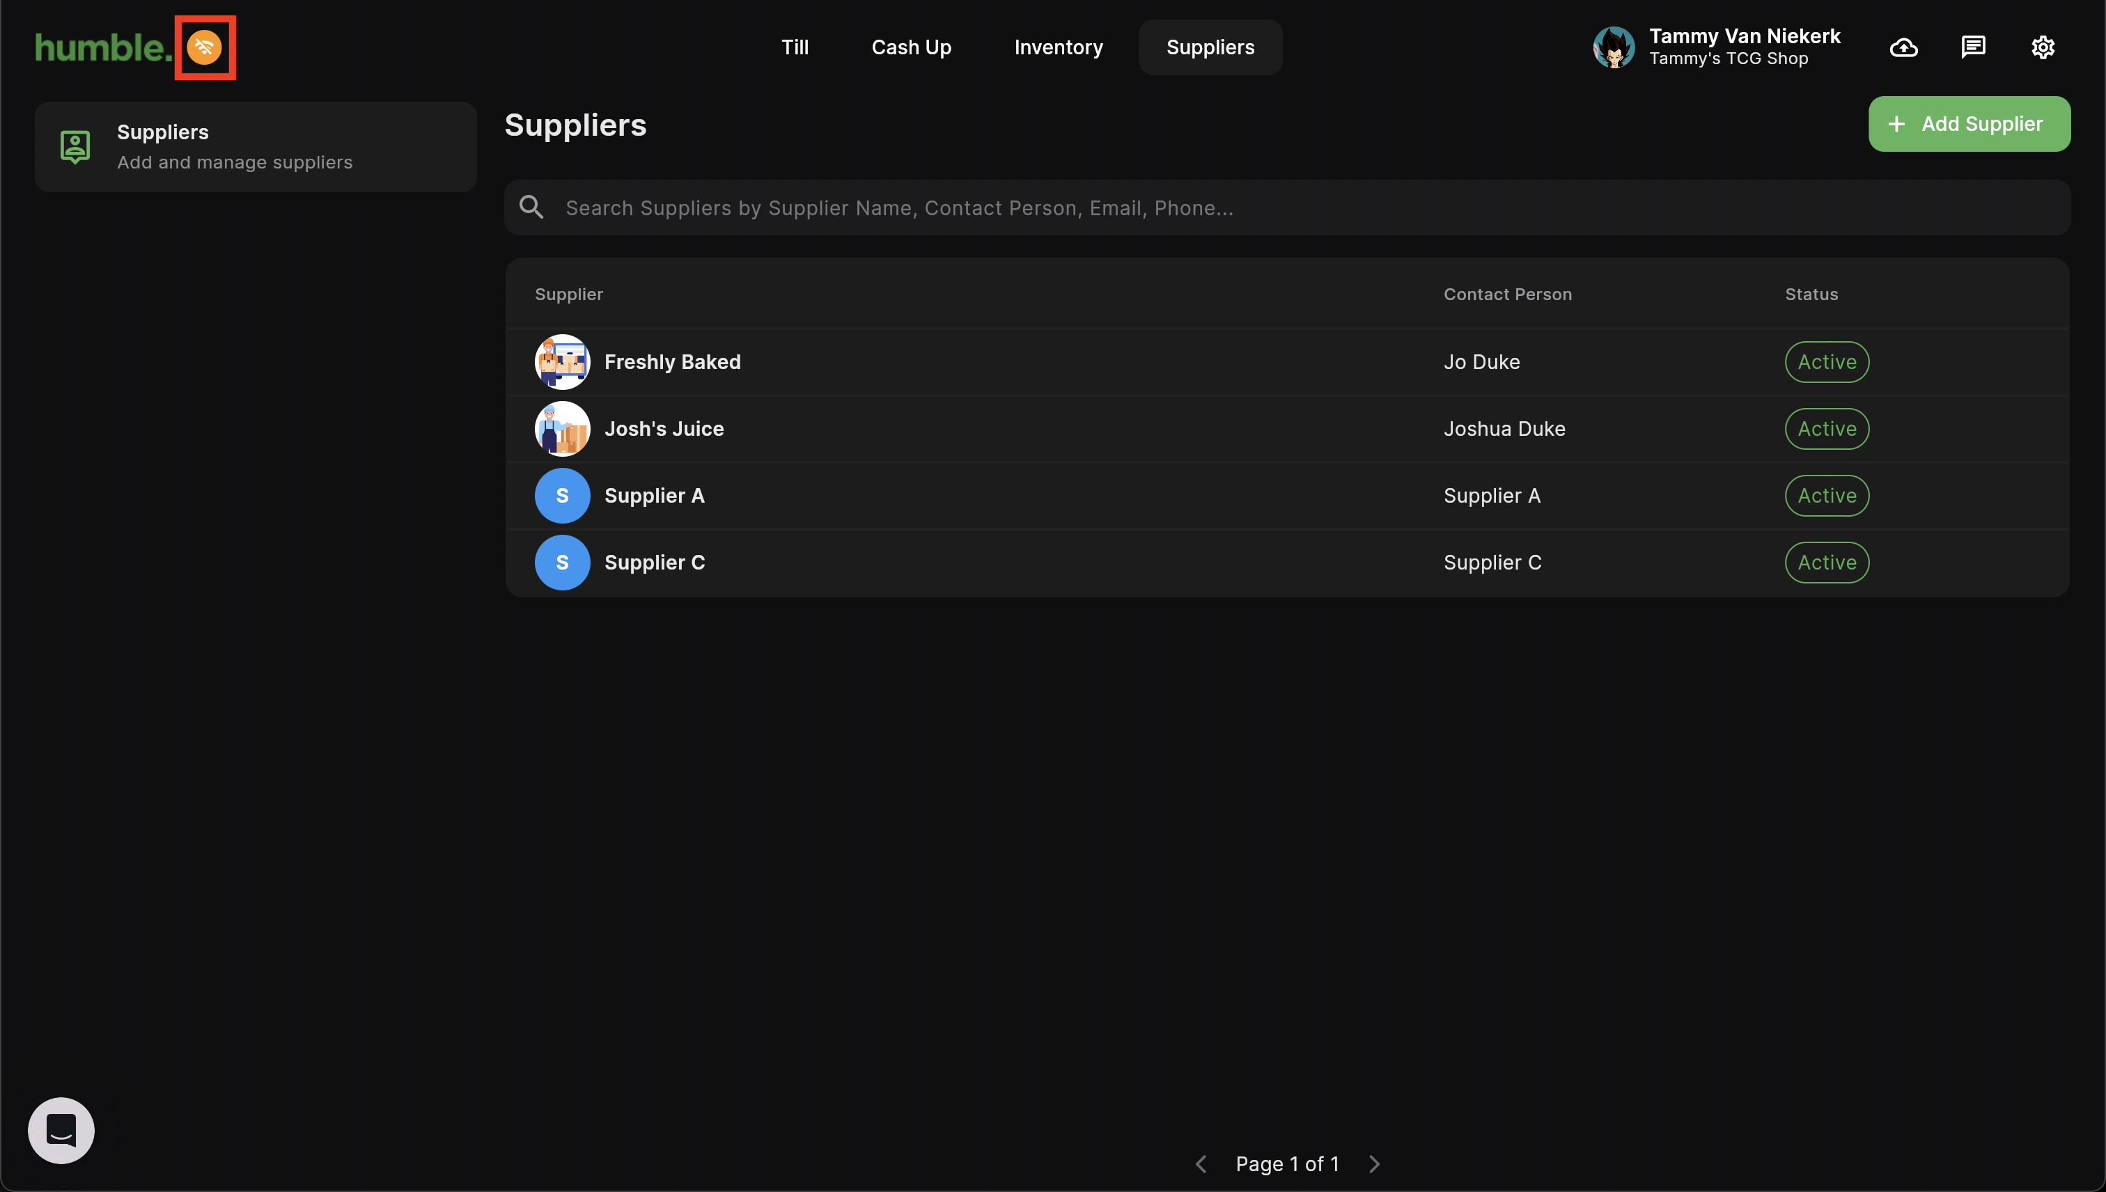Click the Active status badge for Supplier C row
This screenshot has height=1192, width=2106.
[x=1827, y=563]
